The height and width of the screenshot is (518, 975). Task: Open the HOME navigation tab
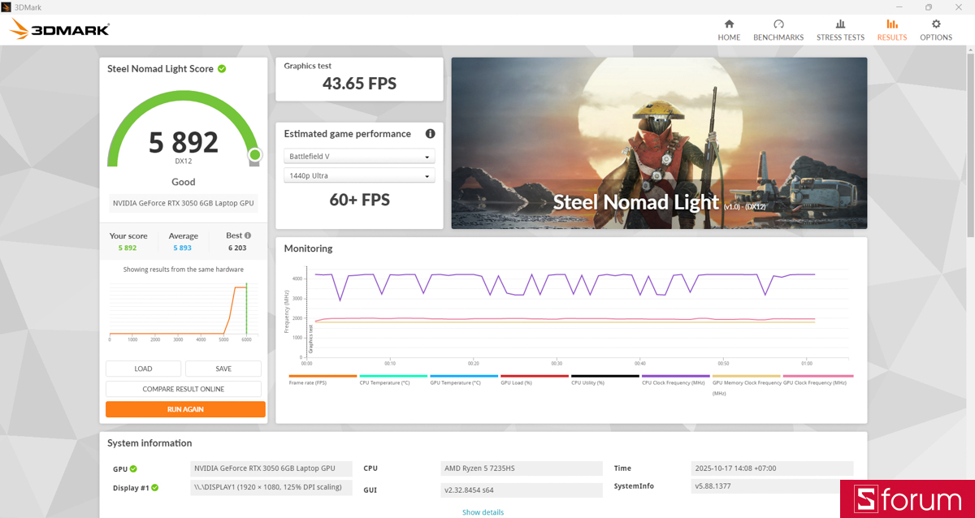(729, 30)
